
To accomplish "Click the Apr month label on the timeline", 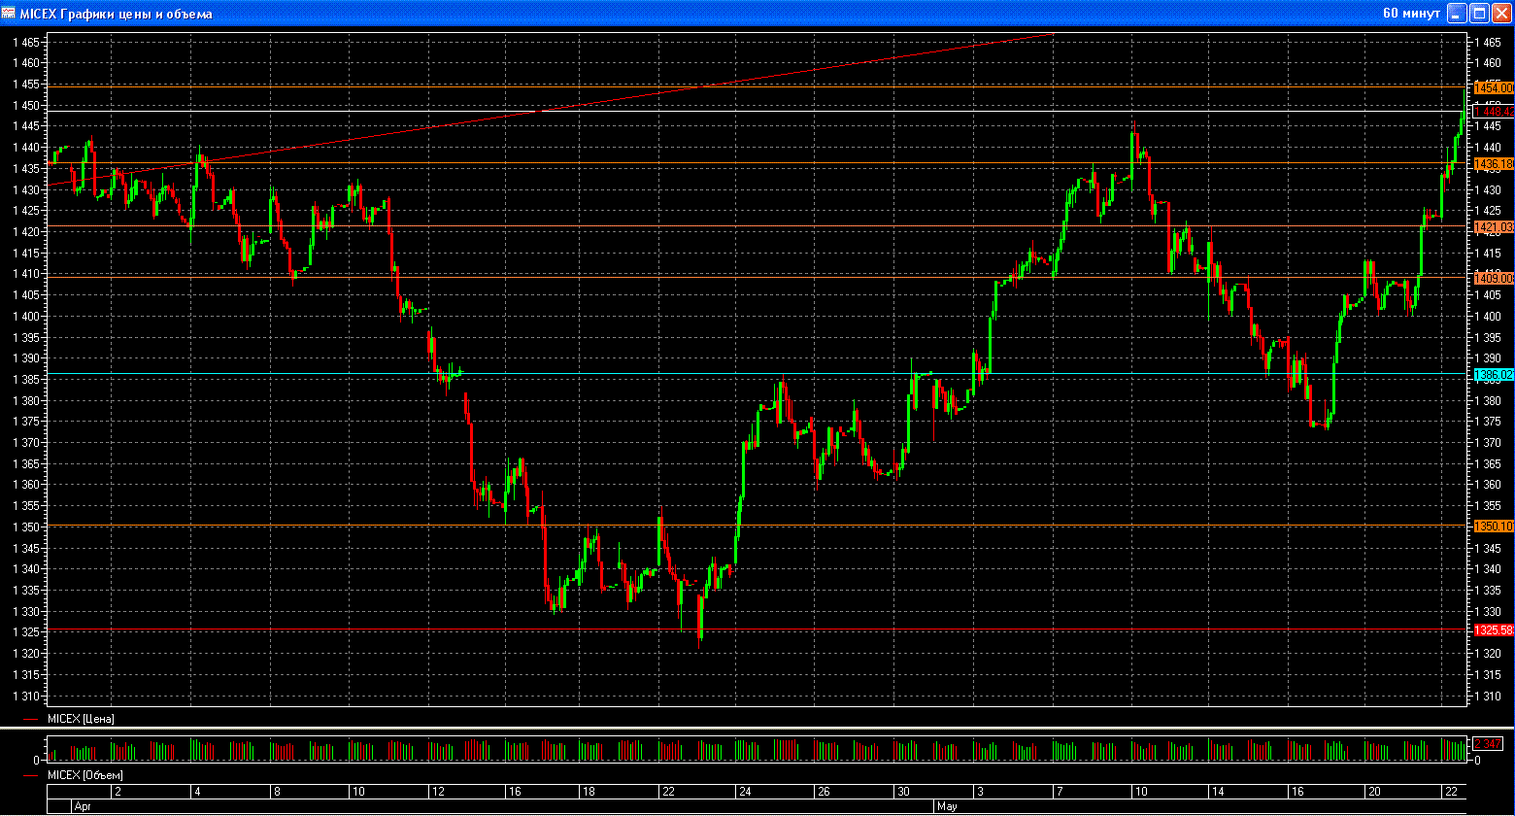I will (x=84, y=806).
